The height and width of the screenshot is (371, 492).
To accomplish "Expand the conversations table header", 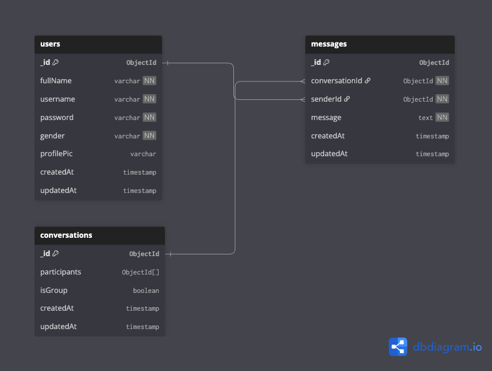I will pos(99,235).
